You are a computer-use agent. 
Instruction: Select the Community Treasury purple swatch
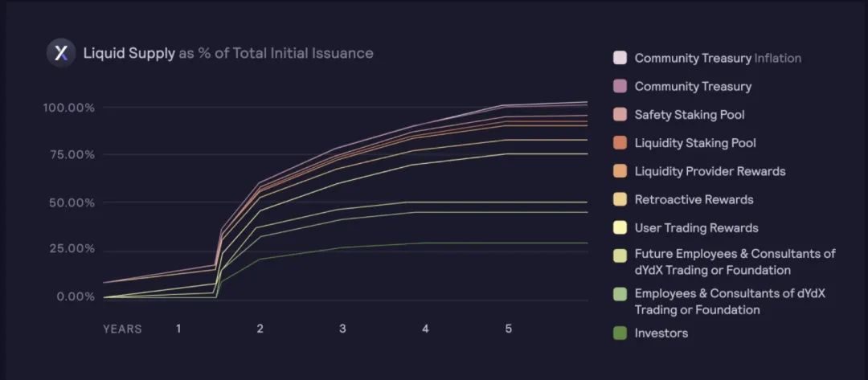point(620,86)
